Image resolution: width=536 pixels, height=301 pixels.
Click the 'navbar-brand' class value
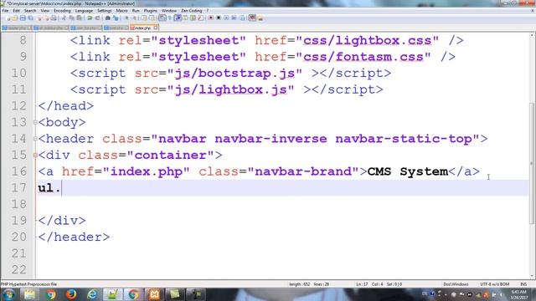[x=303, y=171]
